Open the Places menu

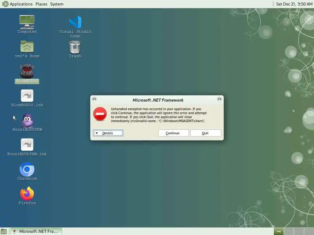click(x=41, y=4)
